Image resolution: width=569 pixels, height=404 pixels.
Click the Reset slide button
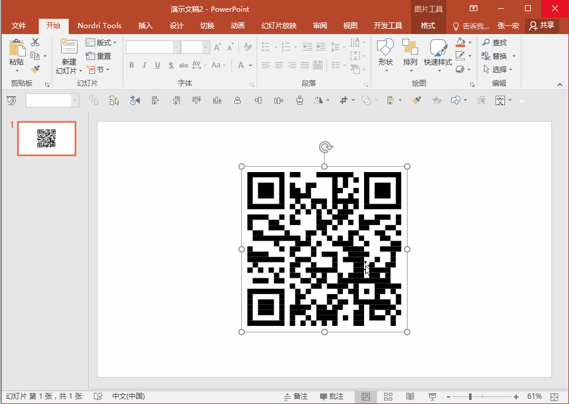[x=98, y=56]
